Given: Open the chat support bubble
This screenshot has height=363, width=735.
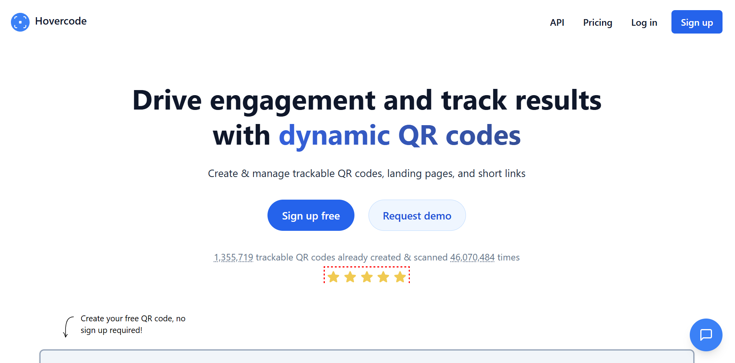Looking at the screenshot, I should [x=706, y=335].
